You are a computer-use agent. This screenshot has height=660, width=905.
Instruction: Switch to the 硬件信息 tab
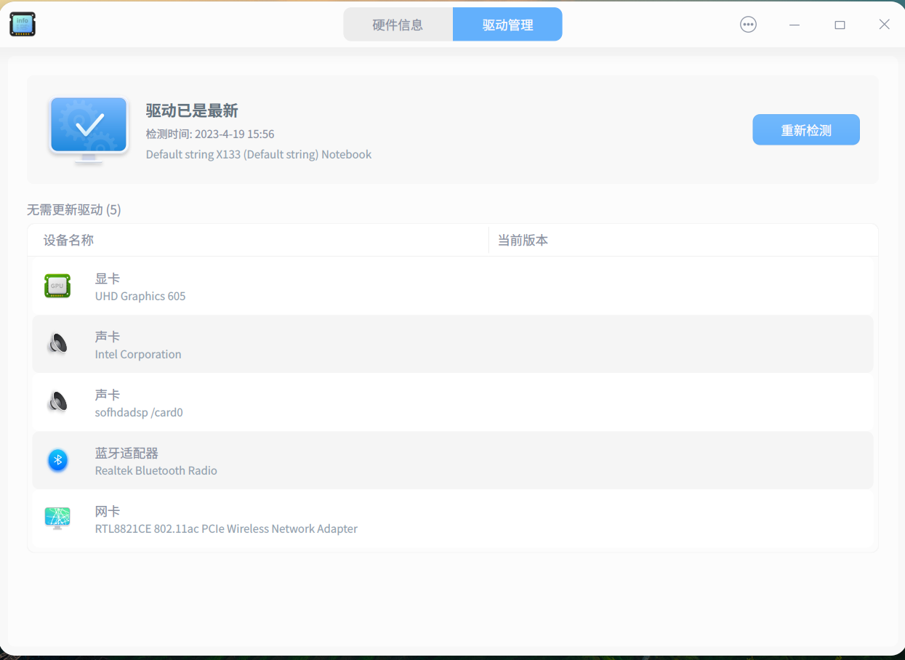(x=398, y=24)
